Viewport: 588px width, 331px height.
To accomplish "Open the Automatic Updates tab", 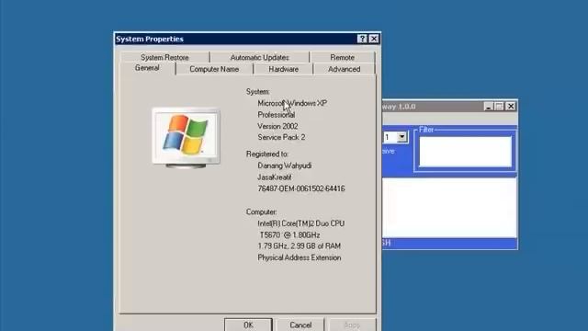I will 259,57.
